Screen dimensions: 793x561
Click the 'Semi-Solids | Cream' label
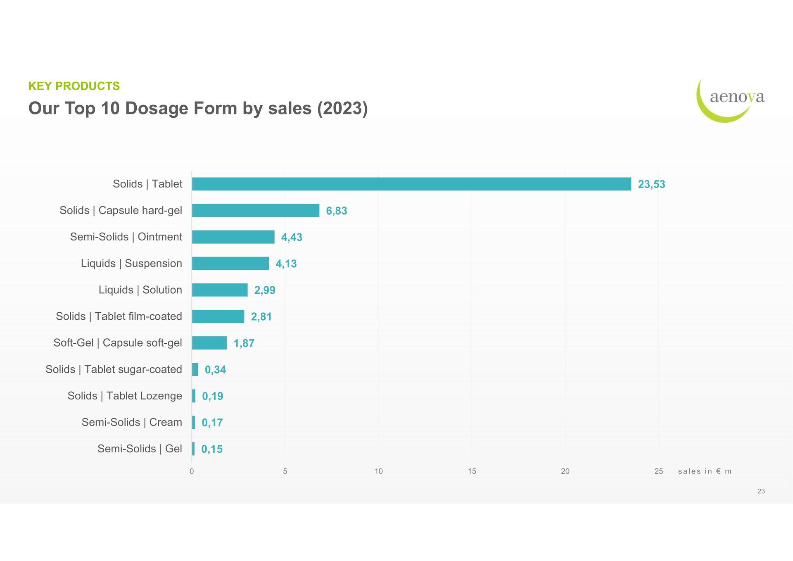(x=132, y=422)
